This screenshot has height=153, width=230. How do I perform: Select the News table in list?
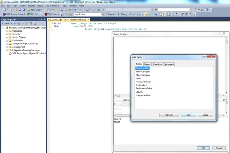[138, 78]
